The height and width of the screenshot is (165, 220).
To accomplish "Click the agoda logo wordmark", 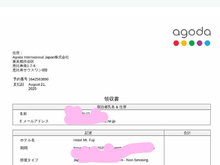I will click(192, 32).
